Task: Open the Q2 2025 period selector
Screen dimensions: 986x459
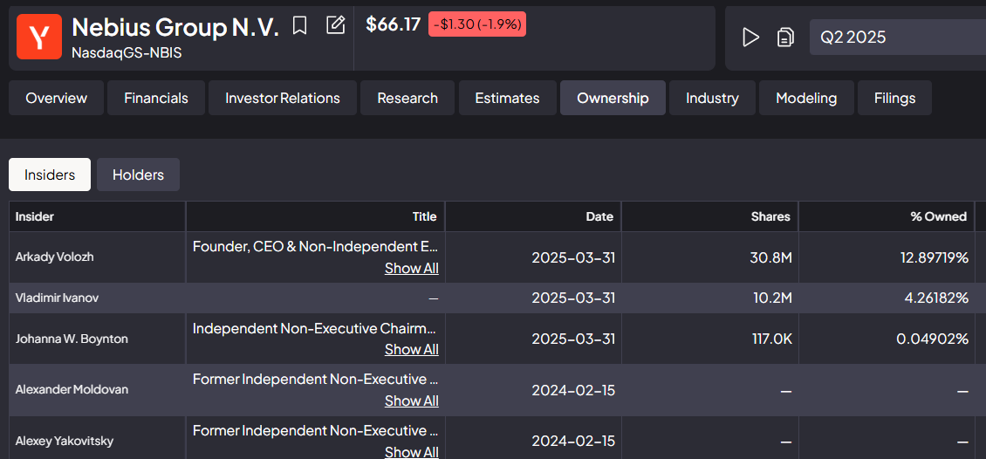Action: click(x=897, y=38)
